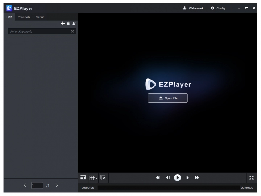Step back one frame
The image size is (261, 196).
(x=168, y=178)
